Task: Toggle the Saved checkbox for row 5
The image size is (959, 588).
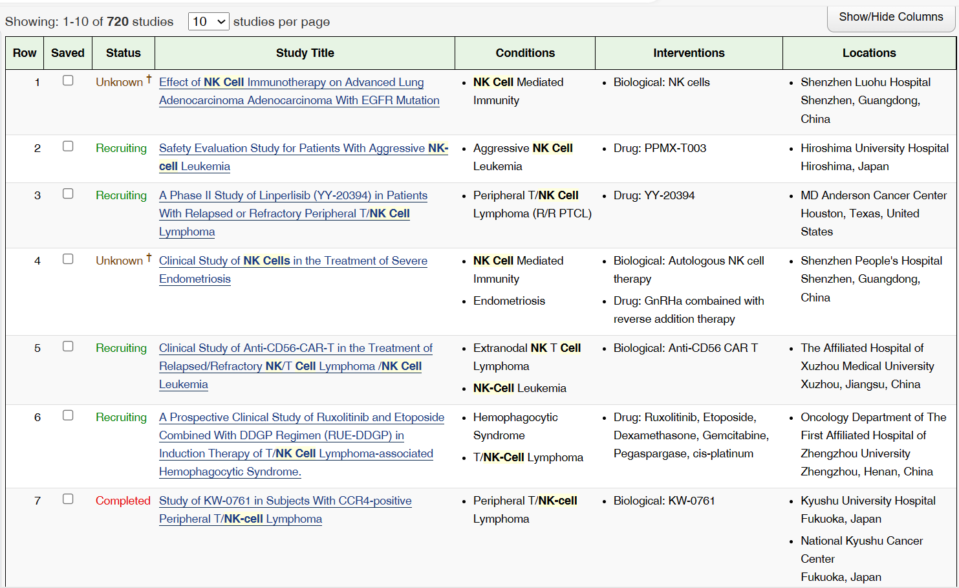Action: point(68,347)
